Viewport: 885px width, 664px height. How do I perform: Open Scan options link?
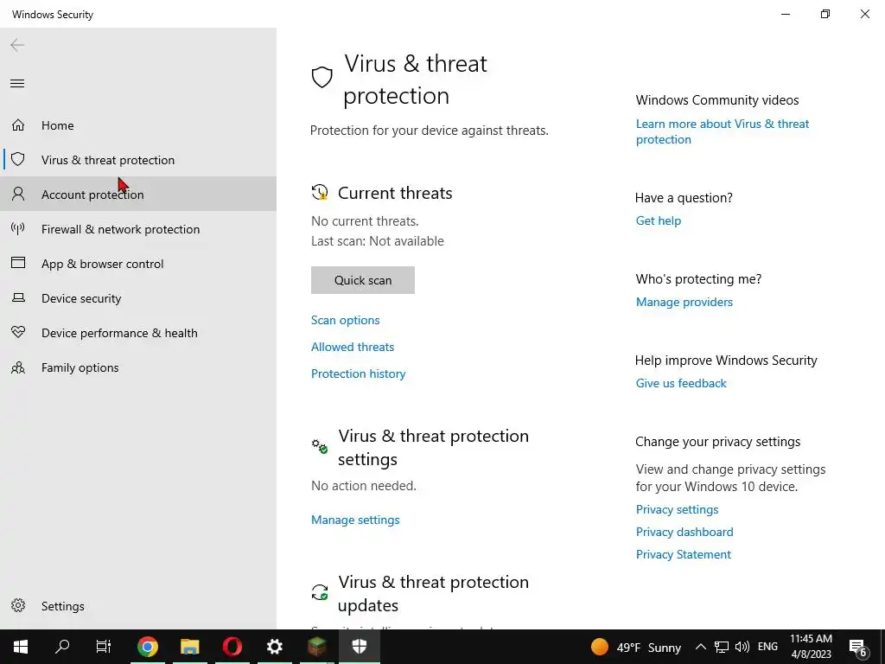click(346, 320)
